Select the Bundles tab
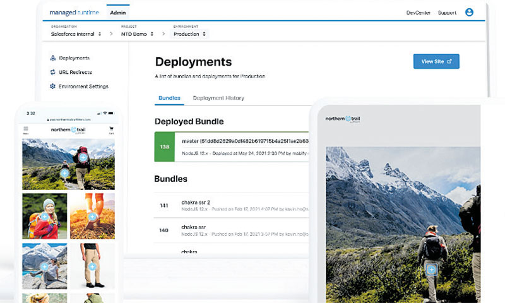The width and height of the screenshot is (505, 303). point(169,98)
